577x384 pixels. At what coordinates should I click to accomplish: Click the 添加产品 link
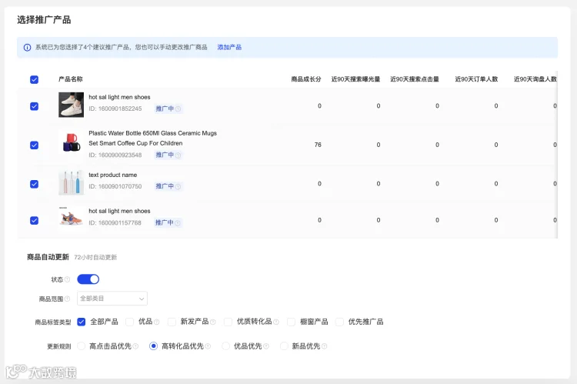pyautogui.click(x=229, y=47)
